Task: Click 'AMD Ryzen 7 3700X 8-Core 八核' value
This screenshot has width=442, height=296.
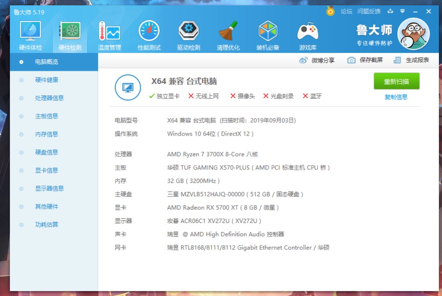Action: pos(212,154)
